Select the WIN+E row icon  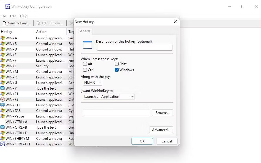click(3, 55)
